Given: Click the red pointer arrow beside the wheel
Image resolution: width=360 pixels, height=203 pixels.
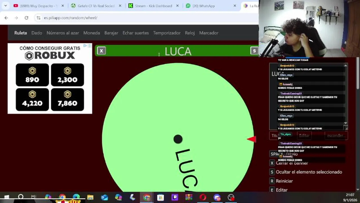Looking at the screenshot, I should click(252, 139).
